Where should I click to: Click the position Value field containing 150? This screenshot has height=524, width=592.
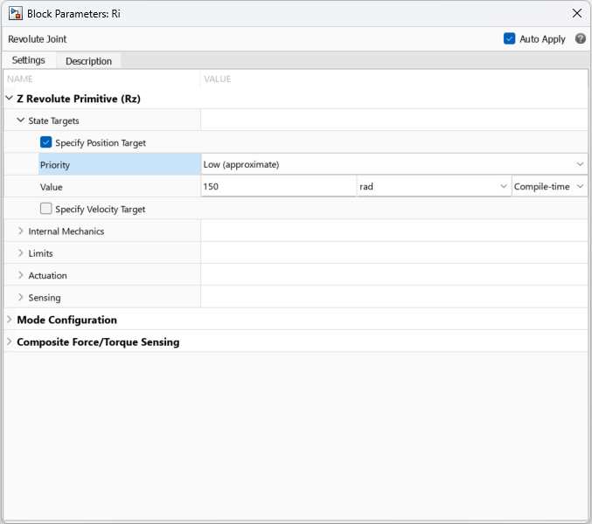pos(277,187)
